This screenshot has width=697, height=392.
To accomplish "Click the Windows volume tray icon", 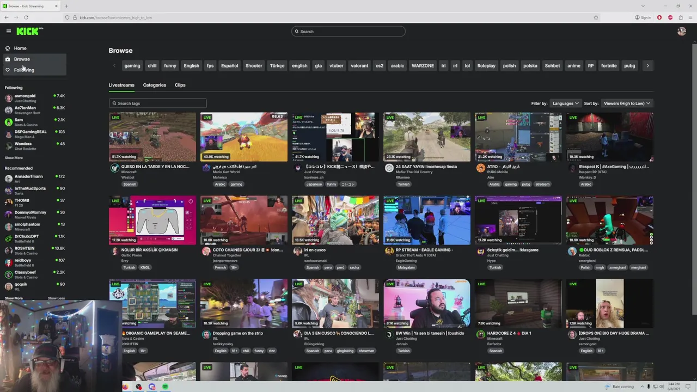I will click(662, 387).
